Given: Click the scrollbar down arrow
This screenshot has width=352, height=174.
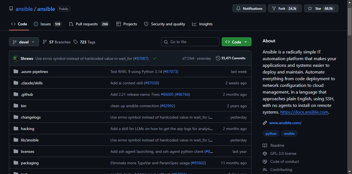Looking at the screenshot, I should [x=350, y=171].
